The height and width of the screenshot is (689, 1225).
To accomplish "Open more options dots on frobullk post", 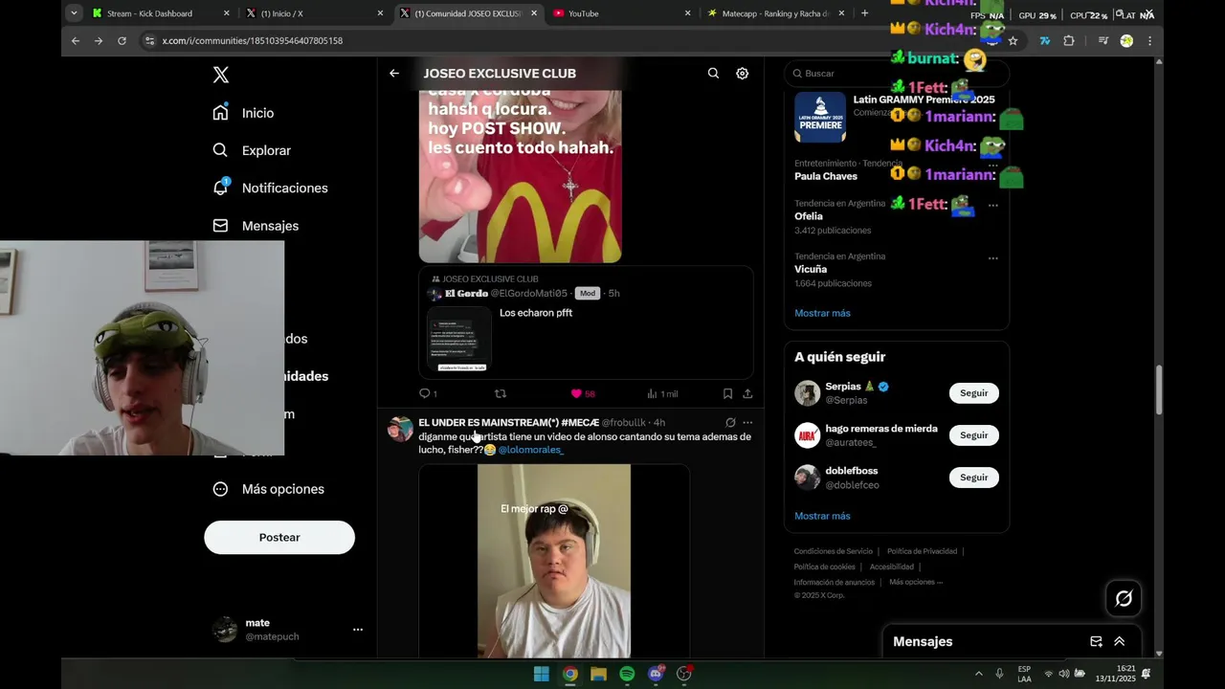I will pyautogui.click(x=747, y=422).
